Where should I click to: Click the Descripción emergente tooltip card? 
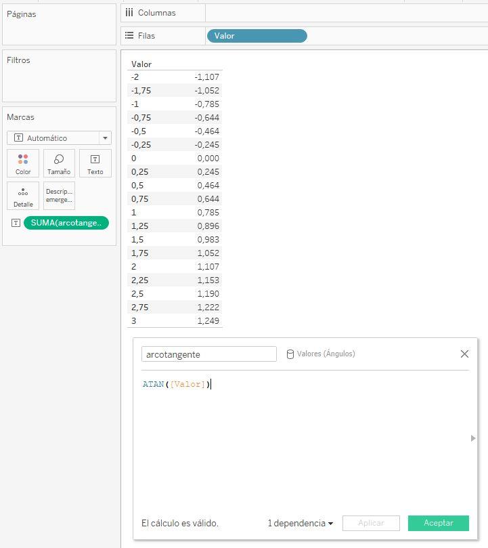(x=59, y=196)
